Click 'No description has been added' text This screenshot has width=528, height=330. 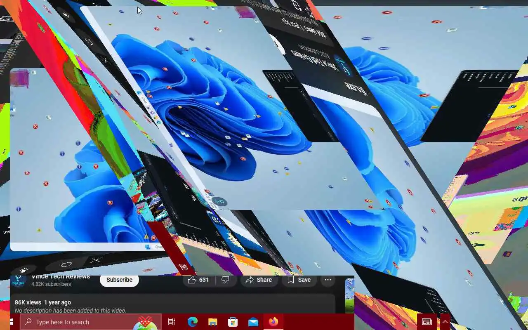coord(71,311)
